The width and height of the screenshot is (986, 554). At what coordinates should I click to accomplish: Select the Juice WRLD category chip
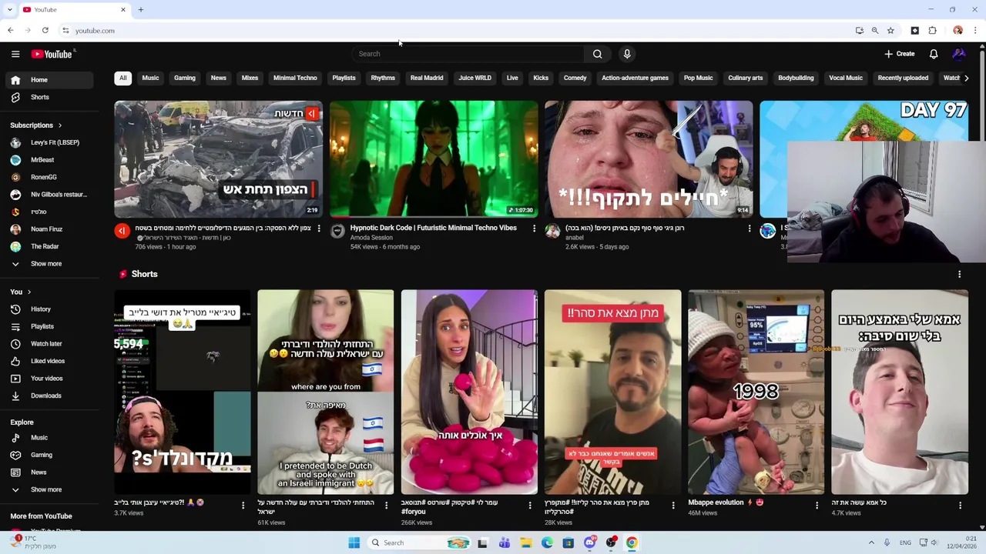(x=475, y=78)
